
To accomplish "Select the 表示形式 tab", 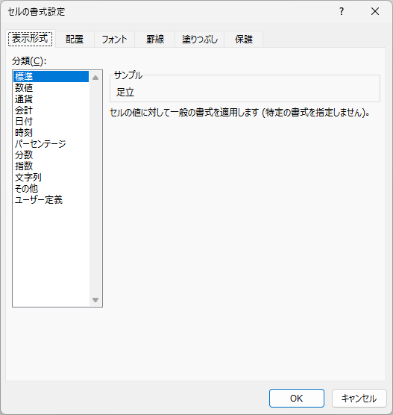I will click(30, 39).
